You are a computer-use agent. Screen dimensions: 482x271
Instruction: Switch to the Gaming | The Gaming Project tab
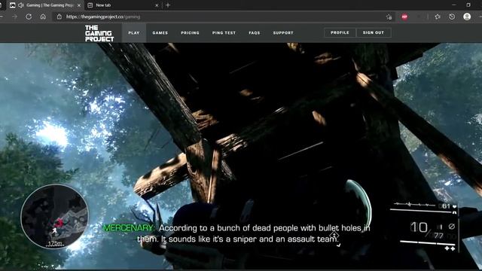tap(45, 5)
